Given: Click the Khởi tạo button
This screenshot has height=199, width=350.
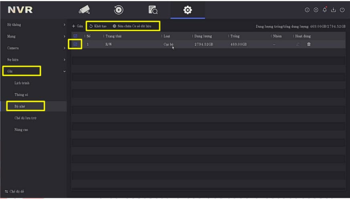Looking at the screenshot, I should pos(98,26).
